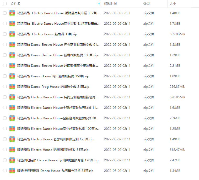This screenshot has width=199, height=180.
Task: Open file 精选酒吧精品 玛田弹跳重鼓专辑 170首.zip
Action: point(58,160)
